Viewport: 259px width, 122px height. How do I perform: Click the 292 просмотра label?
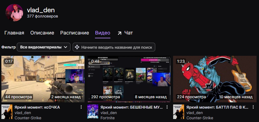[x=105, y=97]
